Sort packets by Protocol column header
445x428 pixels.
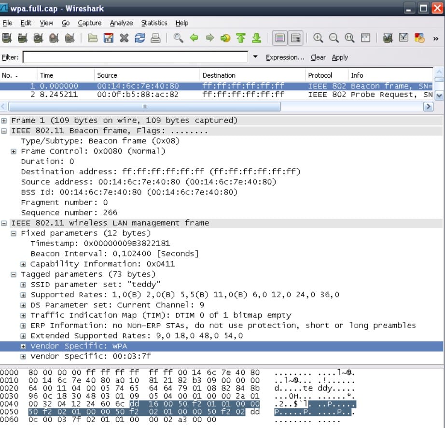click(x=326, y=75)
